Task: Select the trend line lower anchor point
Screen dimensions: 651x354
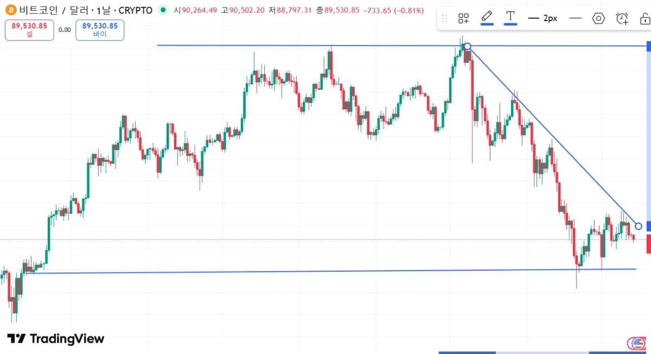Action: 638,226
